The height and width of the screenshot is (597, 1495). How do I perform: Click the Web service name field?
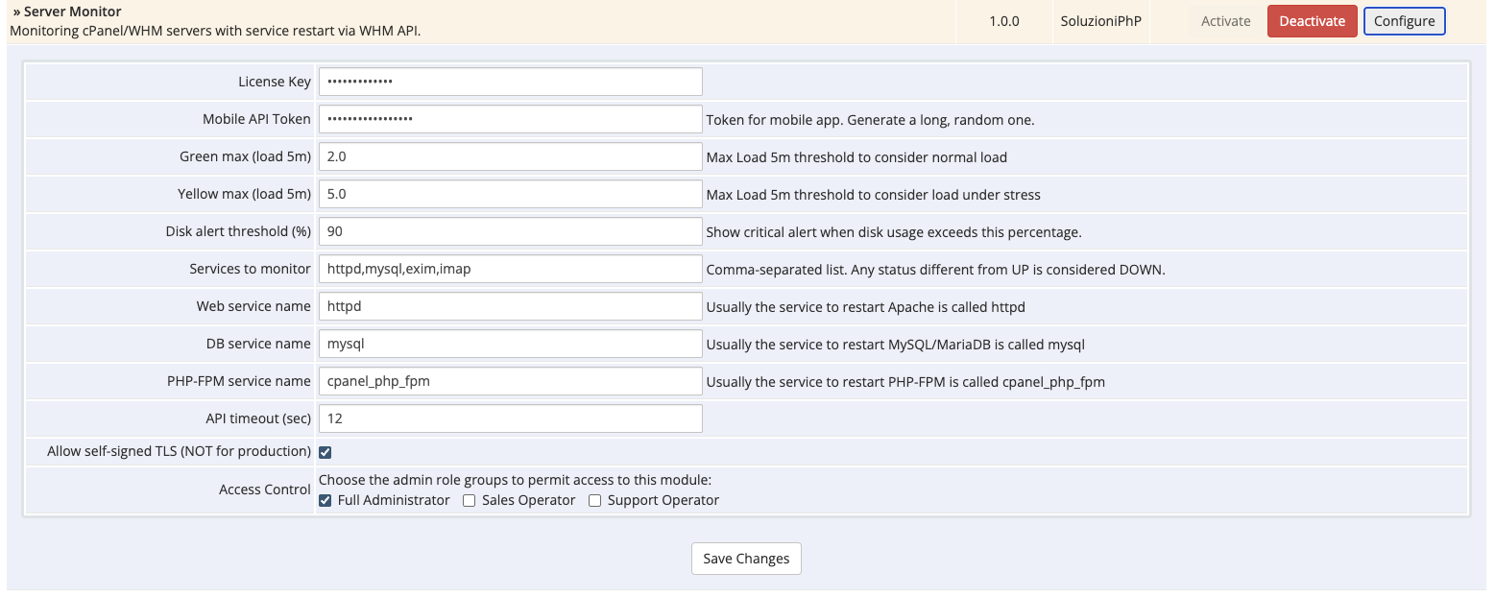pyautogui.click(x=510, y=306)
